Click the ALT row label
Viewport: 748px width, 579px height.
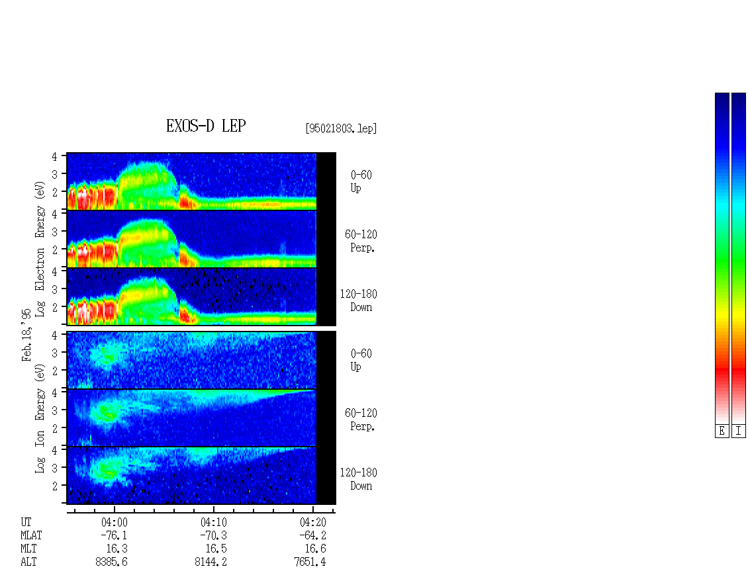tap(28, 562)
